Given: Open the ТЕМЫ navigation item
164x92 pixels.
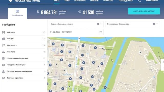Looking at the screenshot, I should (x=67, y=1).
